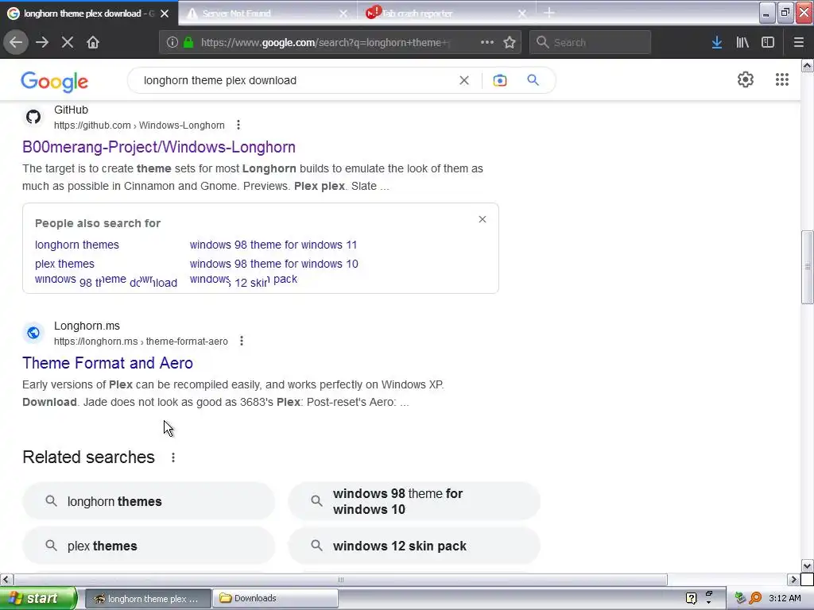Open longhorn.ms theme-format-aero URL breadcrumb
This screenshot has width=814, height=610.
click(141, 342)
